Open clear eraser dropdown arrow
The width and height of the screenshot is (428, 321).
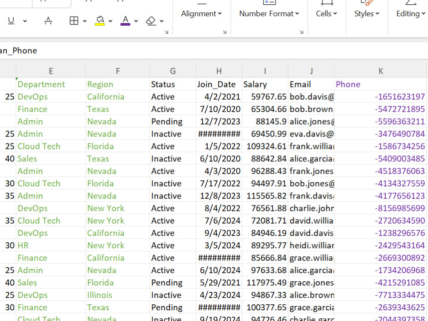(162, 21)
